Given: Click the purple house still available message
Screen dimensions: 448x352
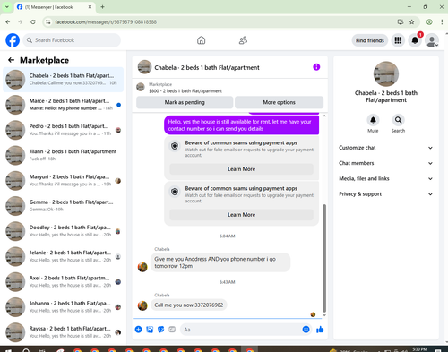Looking at the screenshot, I should pos(241,125).
